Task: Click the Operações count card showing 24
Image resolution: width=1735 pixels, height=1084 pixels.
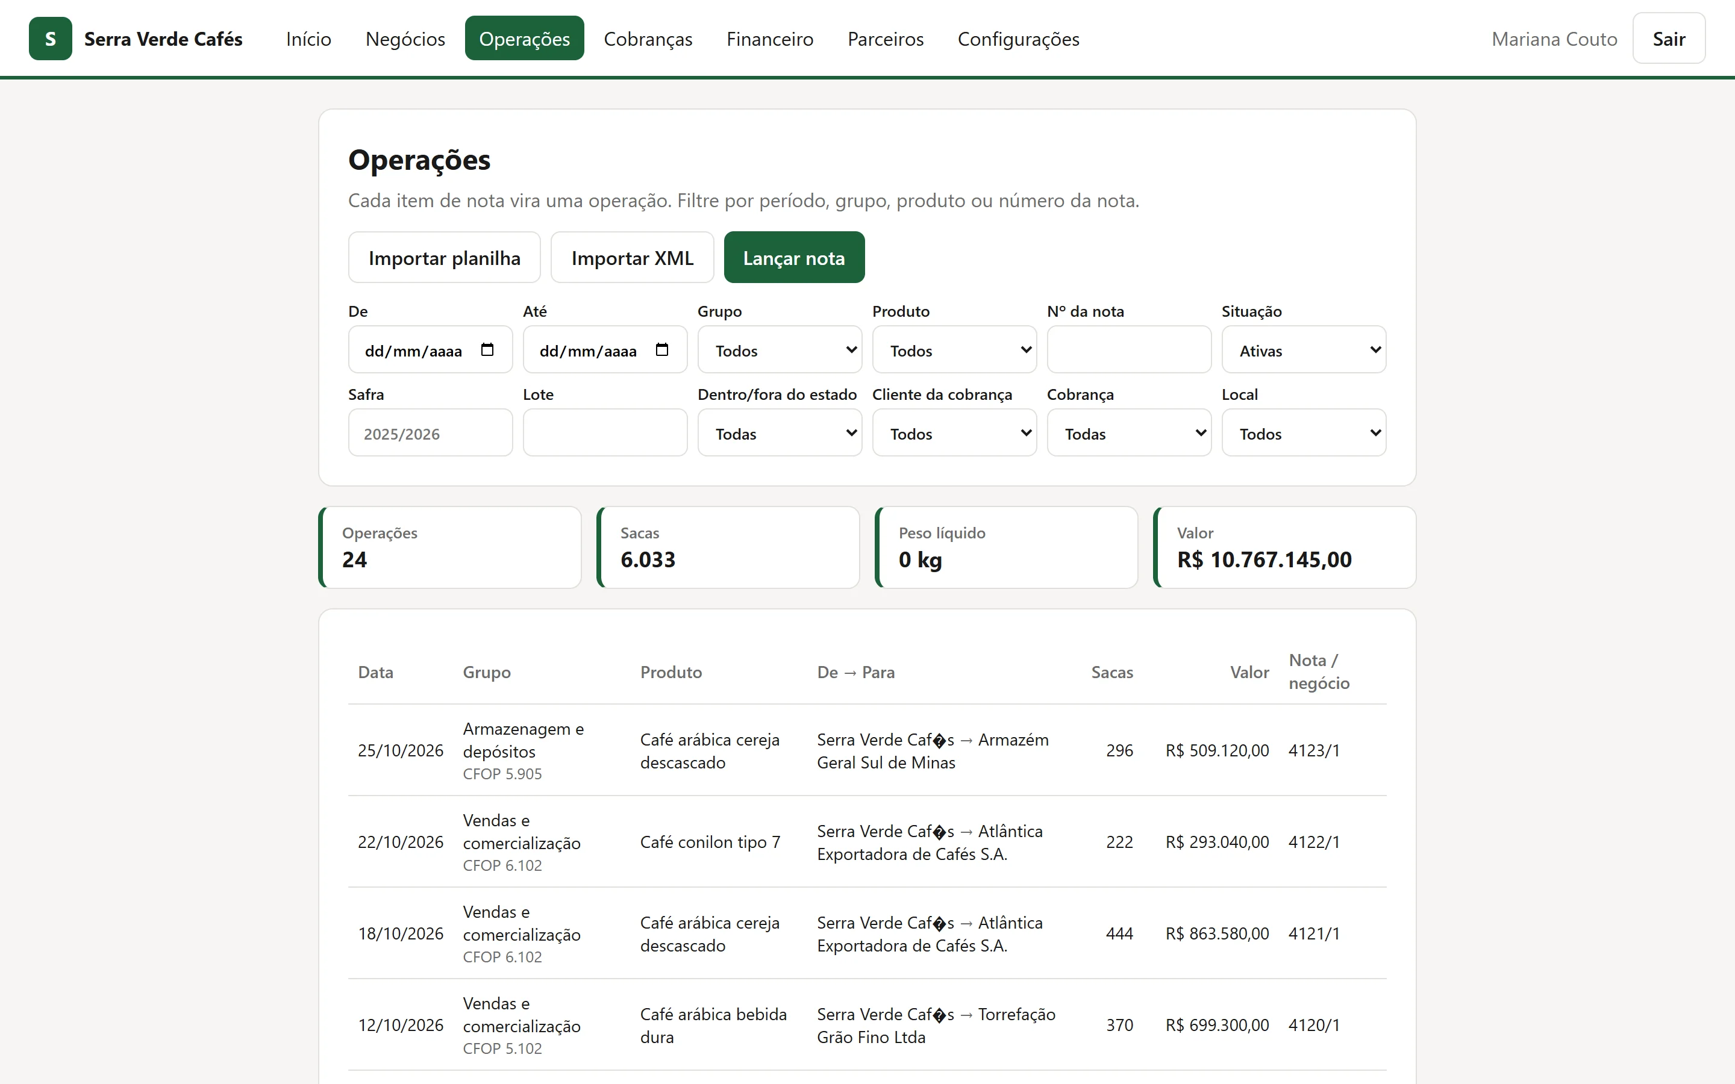Action: (x=449, y=548)
